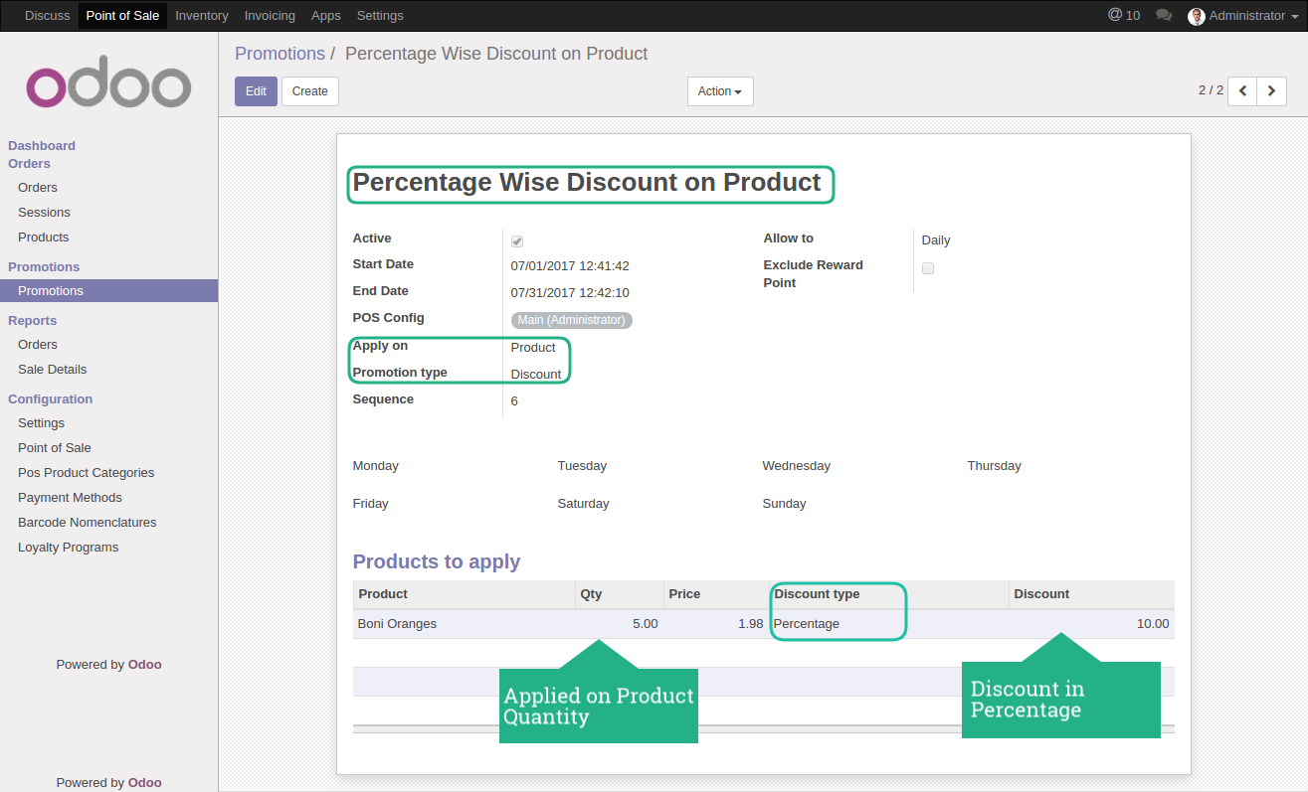Click the End Date value 07/31/2017 12:42:10
Viewport: 1308px width, 792px height.
570,293
